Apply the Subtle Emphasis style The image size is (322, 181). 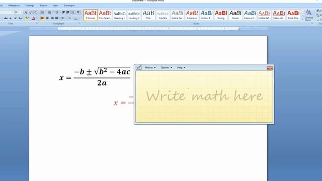pyautogui.click(x=178, y=15)
